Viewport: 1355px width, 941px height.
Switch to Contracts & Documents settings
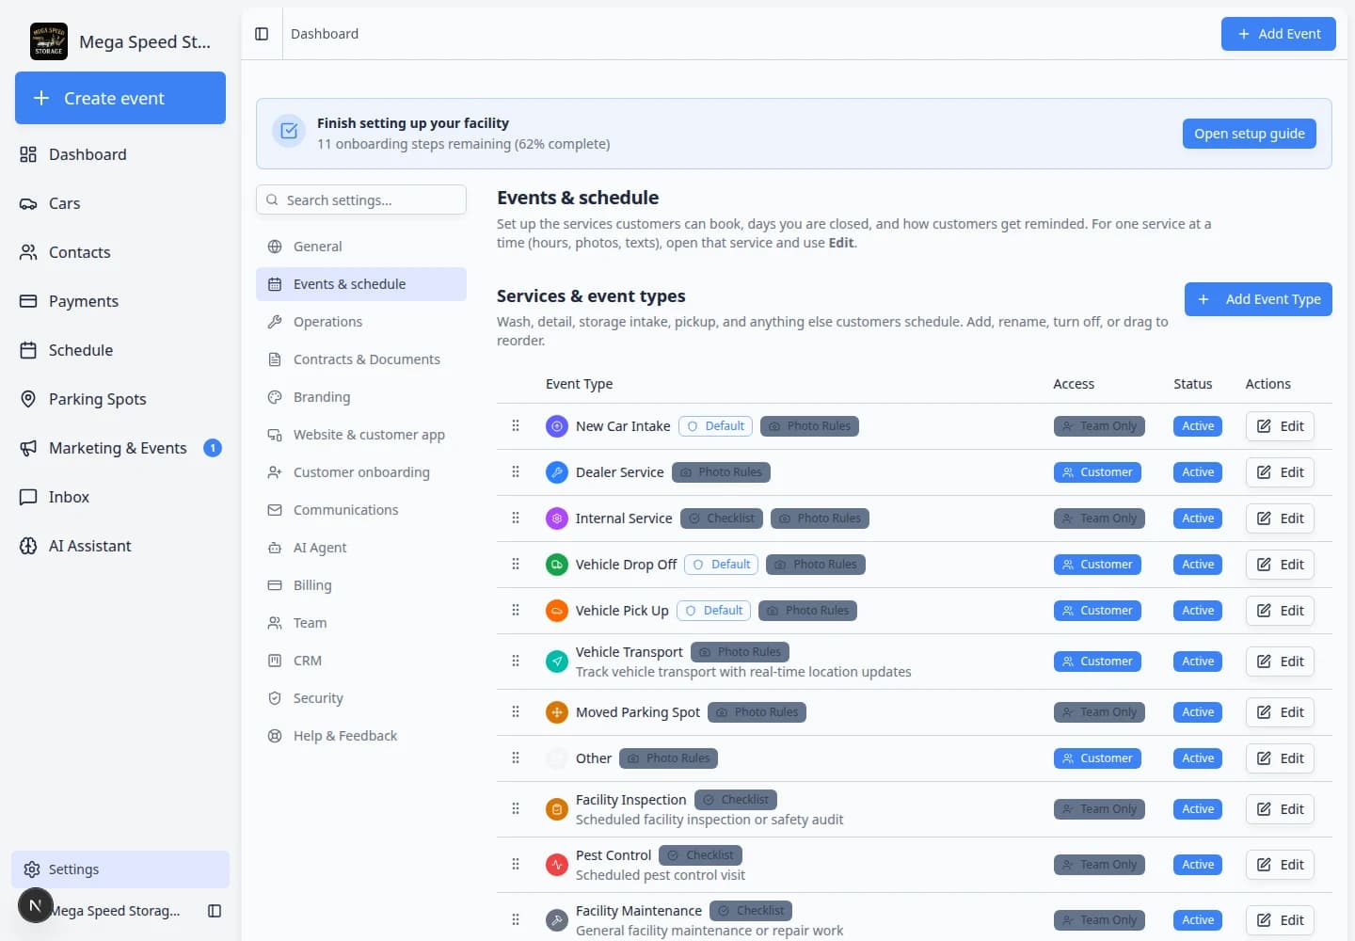pos(361,359)
